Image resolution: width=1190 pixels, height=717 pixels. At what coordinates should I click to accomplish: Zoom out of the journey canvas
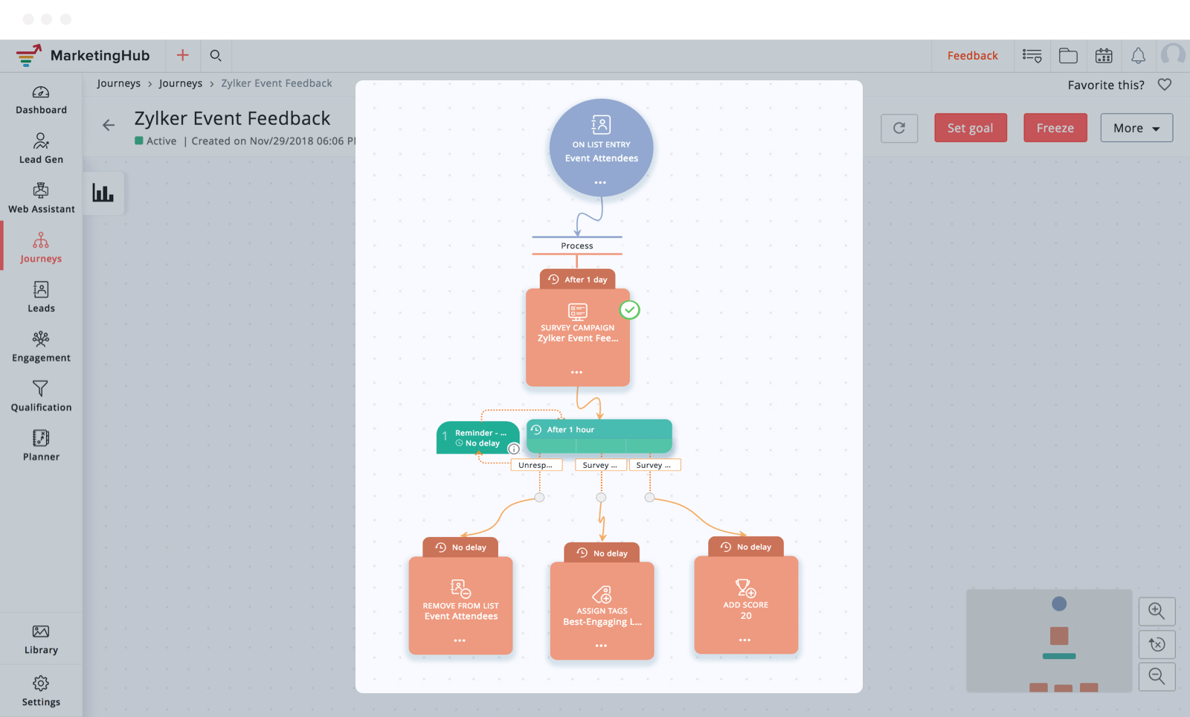coord(1157,676)
